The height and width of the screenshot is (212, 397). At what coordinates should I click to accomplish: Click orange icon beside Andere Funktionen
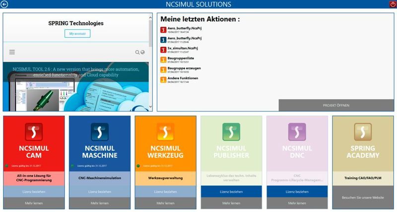point(163,80)
